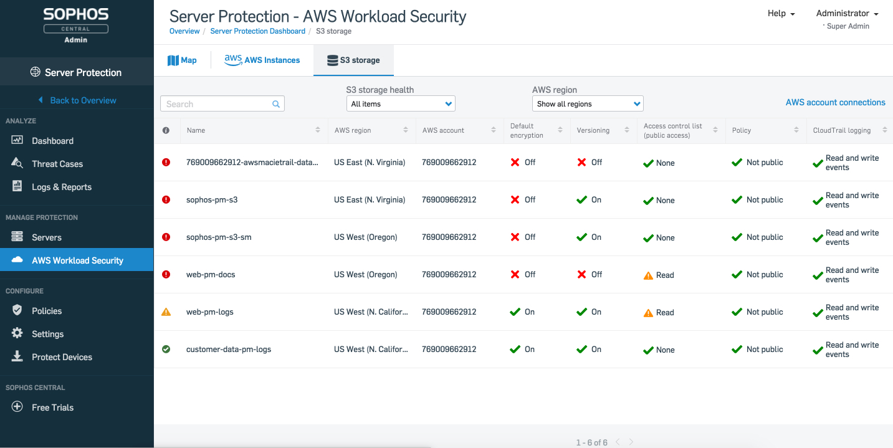Open S3 storage health dropdown
The image size is (893, 448).
point(401,103)
